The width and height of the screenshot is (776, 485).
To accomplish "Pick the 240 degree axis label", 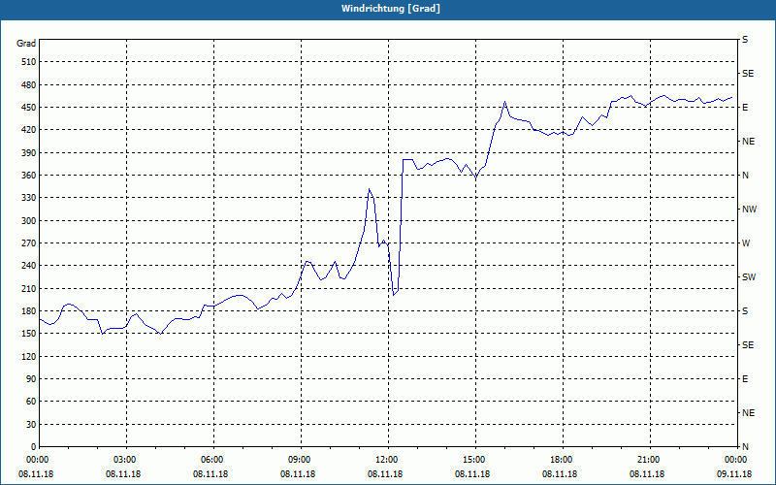I will (29, 266).
